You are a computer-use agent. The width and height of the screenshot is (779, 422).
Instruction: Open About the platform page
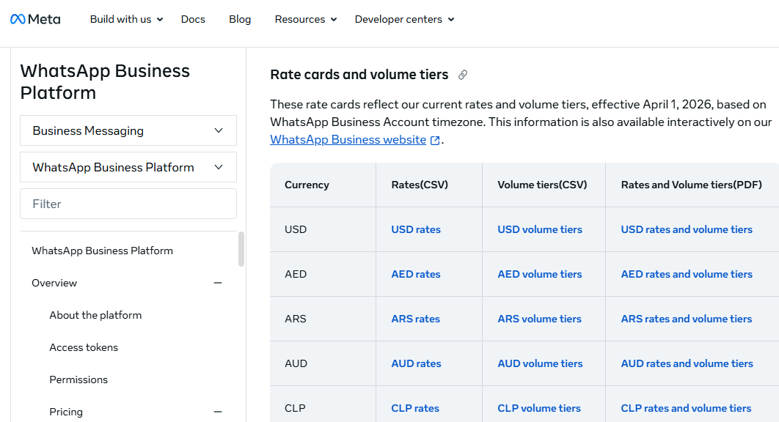[95, 315]
